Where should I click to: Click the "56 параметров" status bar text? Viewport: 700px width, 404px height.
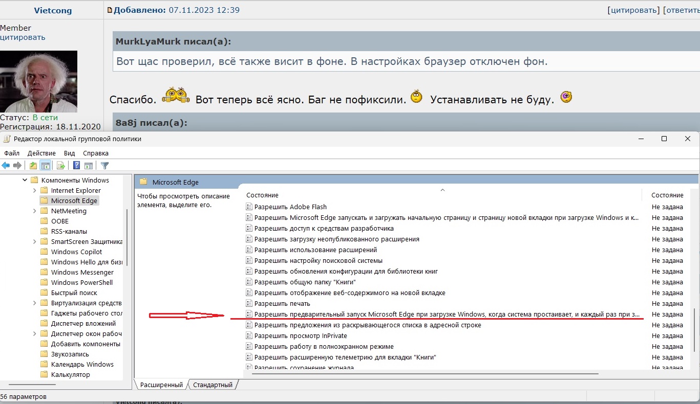[x=23, y=397]
